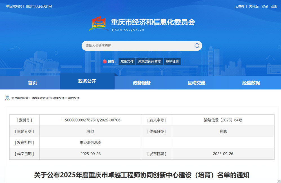Image resolution: width=281 pixels, height=183 pixels.
Task: Click the flame hot-search icon
Action: pyautogui.click(x=105, y=61)
